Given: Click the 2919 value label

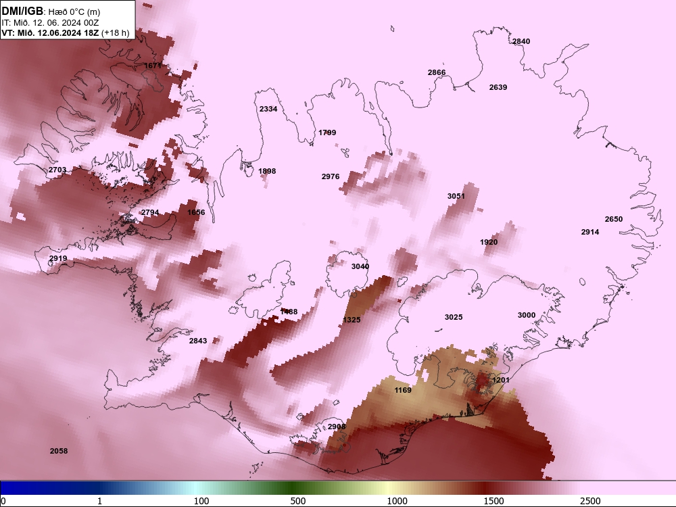Looking at the screenshot, I should tap(58, 259).
